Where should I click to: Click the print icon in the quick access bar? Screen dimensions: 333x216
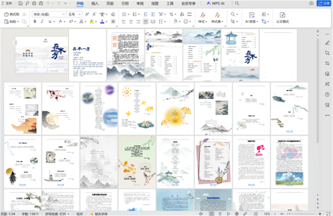(34, 3)
